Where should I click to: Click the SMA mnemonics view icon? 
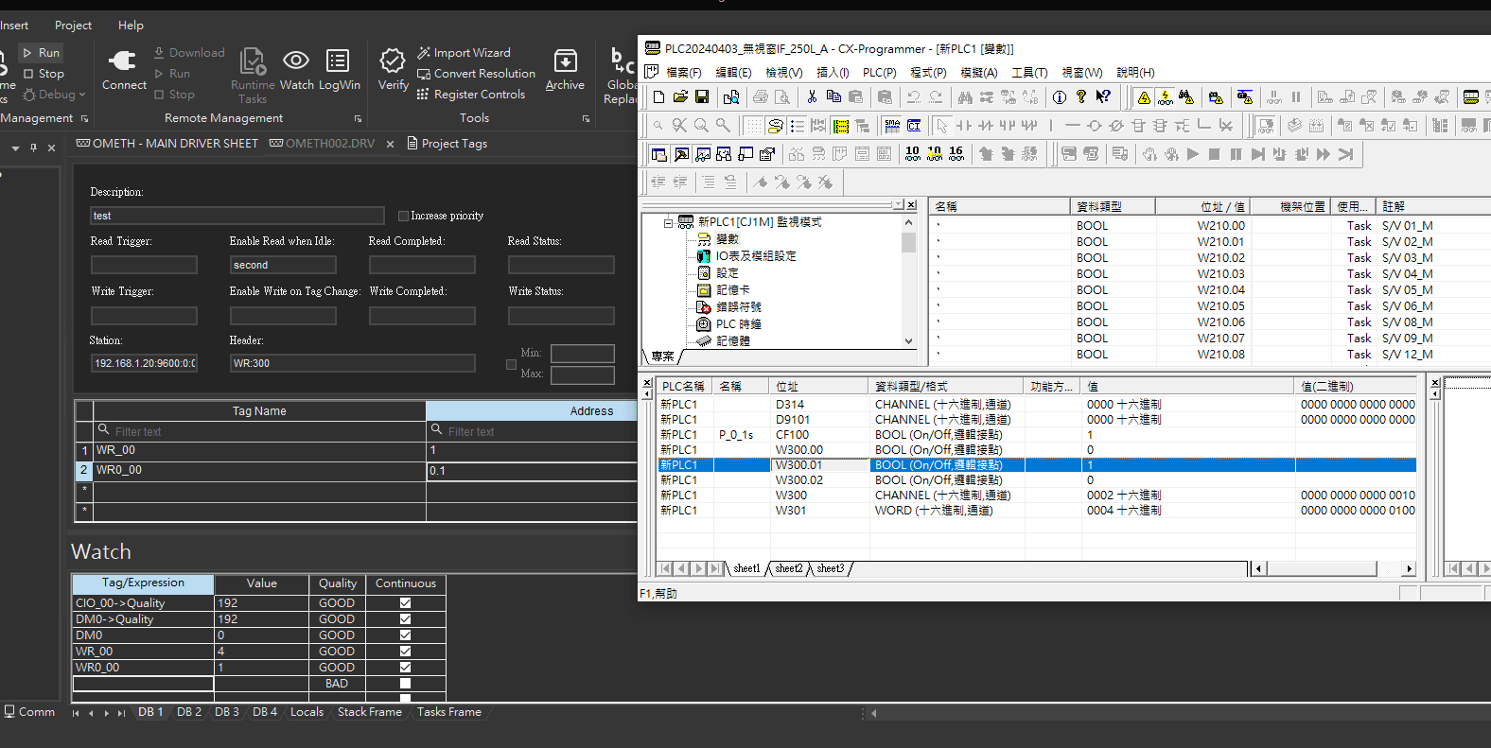tap(892, 125)
